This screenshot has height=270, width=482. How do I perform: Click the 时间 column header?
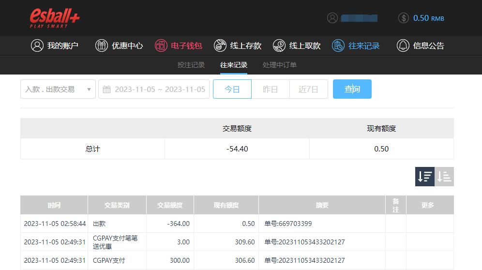(54, 205)
